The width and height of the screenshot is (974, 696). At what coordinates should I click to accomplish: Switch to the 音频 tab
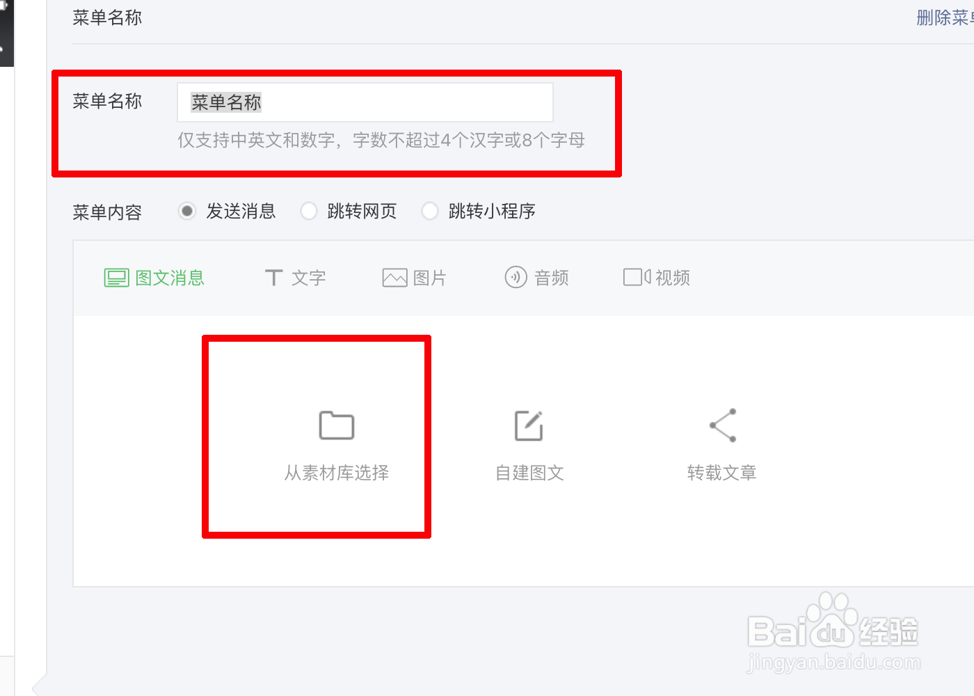click(552, 278)
